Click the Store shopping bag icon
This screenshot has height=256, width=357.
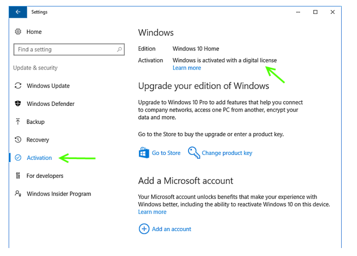(x=144, y=153)
